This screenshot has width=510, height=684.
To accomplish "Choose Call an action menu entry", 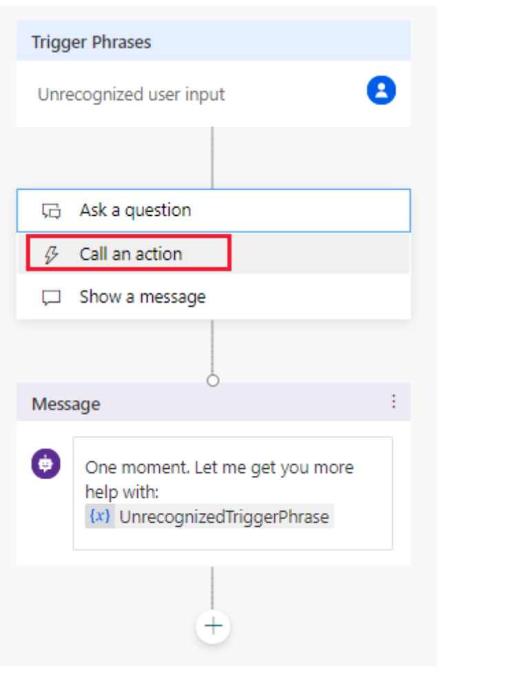I will point(130,254).
